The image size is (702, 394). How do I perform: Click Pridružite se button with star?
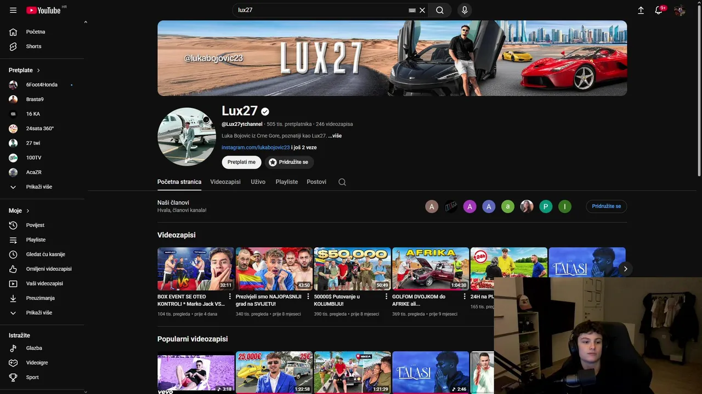pos(289,162)
